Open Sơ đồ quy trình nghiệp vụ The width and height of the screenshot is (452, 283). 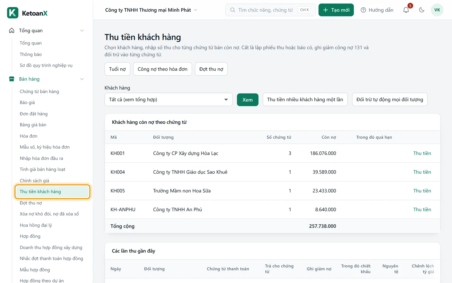(46, 65)
